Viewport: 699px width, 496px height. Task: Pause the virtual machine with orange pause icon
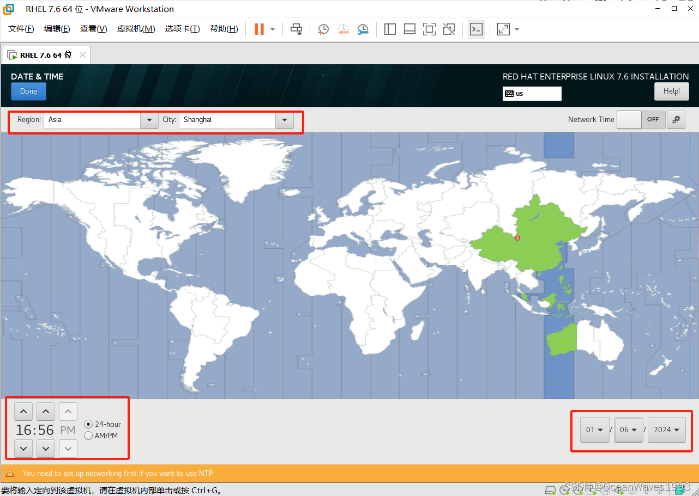[x=259, y=29]
